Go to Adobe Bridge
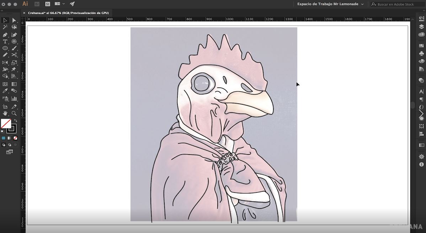The width and height of the screenshot is (426, 233). coord(37,4)
